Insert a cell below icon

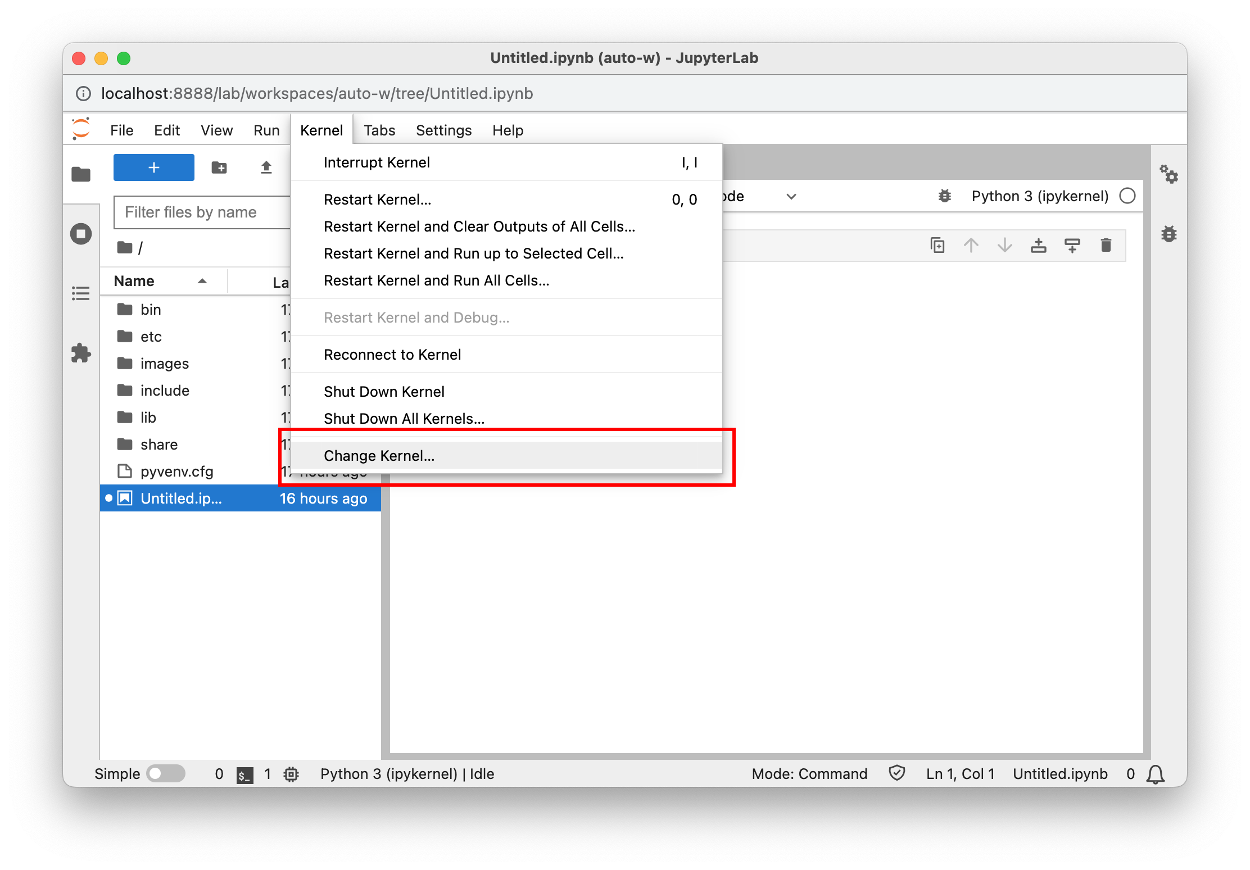[x=1072, y=246]
